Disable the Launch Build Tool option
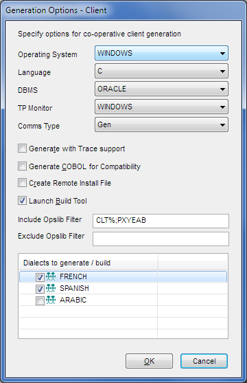Image resolution: width=247 pixels, height=383 pixels. (22, 201)
